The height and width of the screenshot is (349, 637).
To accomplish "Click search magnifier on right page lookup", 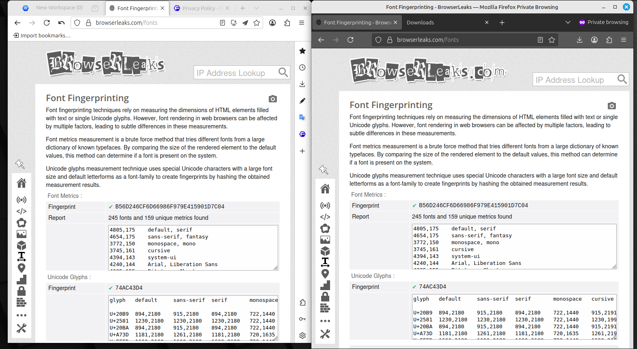I will tap(622, 79).
